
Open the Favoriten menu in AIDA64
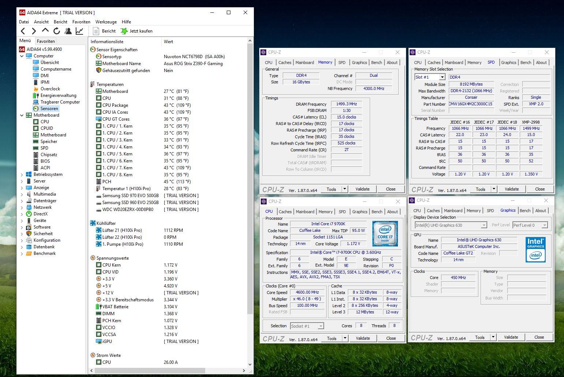coord(81,22)
